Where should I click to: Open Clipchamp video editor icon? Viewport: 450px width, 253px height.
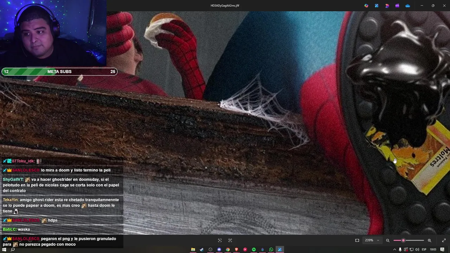397,6
